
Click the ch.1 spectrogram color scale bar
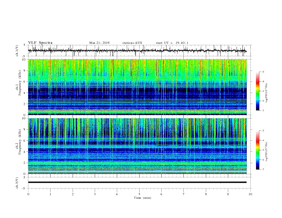click(x=257, y=91)
